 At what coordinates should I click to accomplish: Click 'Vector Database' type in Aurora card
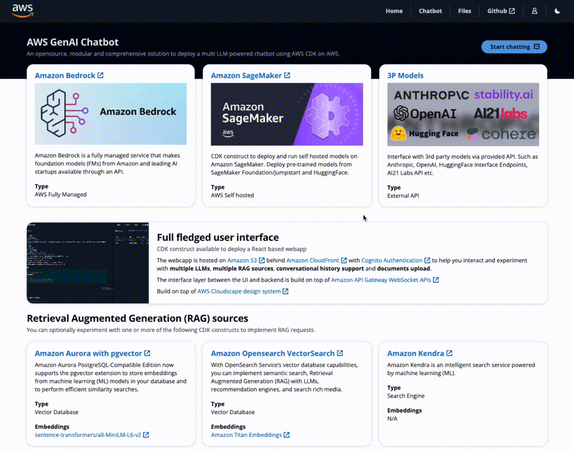(56, 412)
